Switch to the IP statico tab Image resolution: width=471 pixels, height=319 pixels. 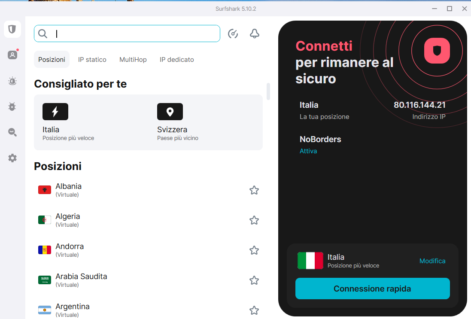92,60
